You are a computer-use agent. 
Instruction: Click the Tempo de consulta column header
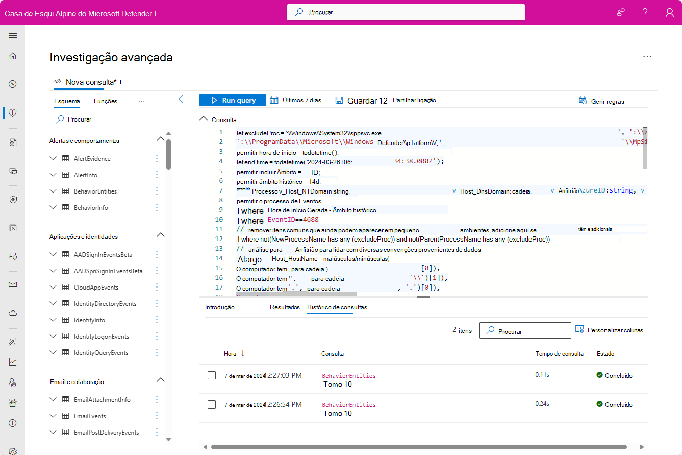click(x=560, y=353)
